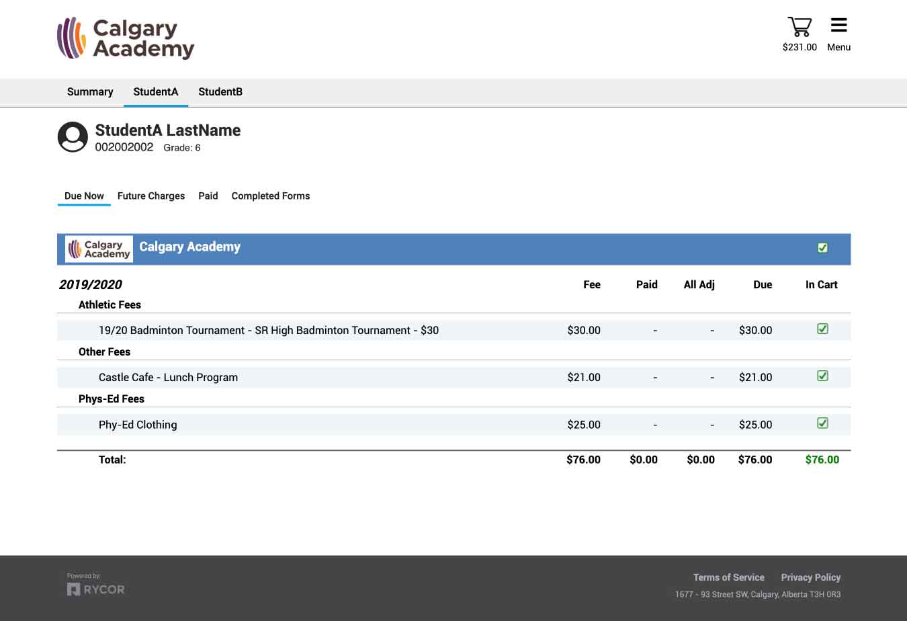Click the Calgary Academy header logo
The width and height of the screenshot is (907, 621).
click(x=126, y=38)
